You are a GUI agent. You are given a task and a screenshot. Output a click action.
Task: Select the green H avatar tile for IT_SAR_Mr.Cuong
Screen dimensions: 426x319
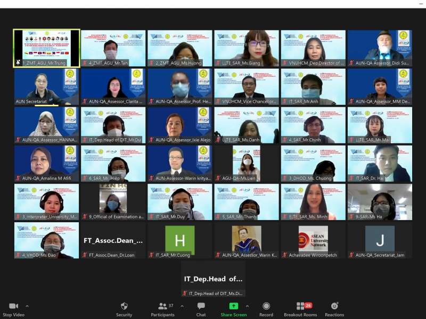click(x=180, y=240)
